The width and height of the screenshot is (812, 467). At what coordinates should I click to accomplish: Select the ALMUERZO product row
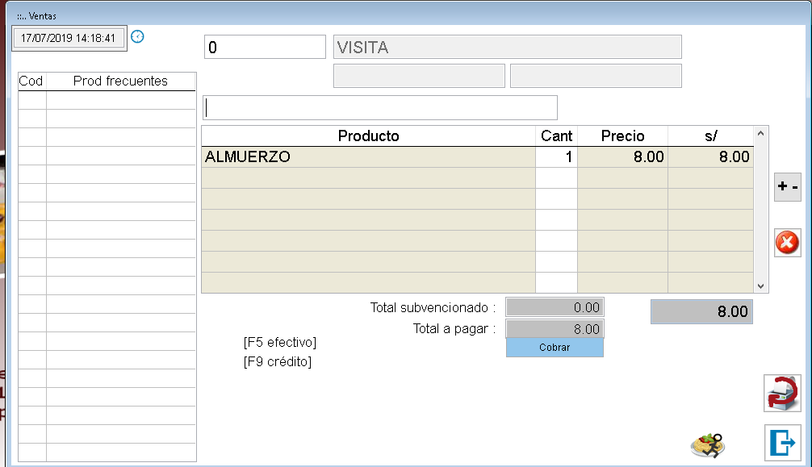tap(368, 157)
